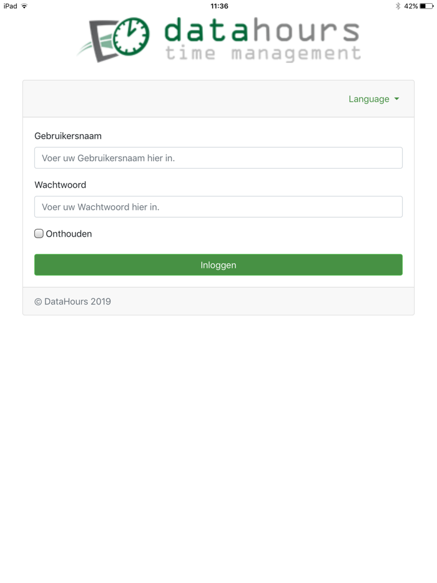This screenshot has width=437, height=583.
Task: Click the © DataHours 2019 footer text
Action: (72, 301)
